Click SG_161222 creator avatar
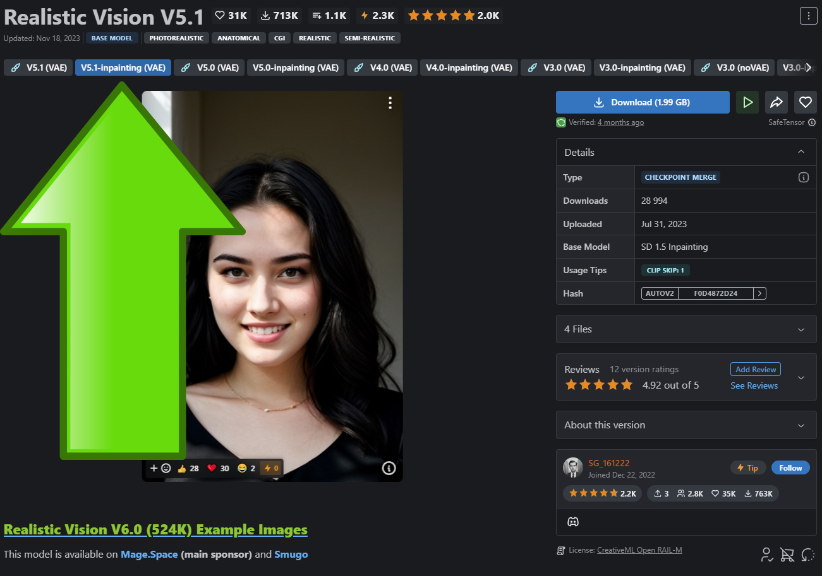Screen dimensions: 822x576 [573, 467]
